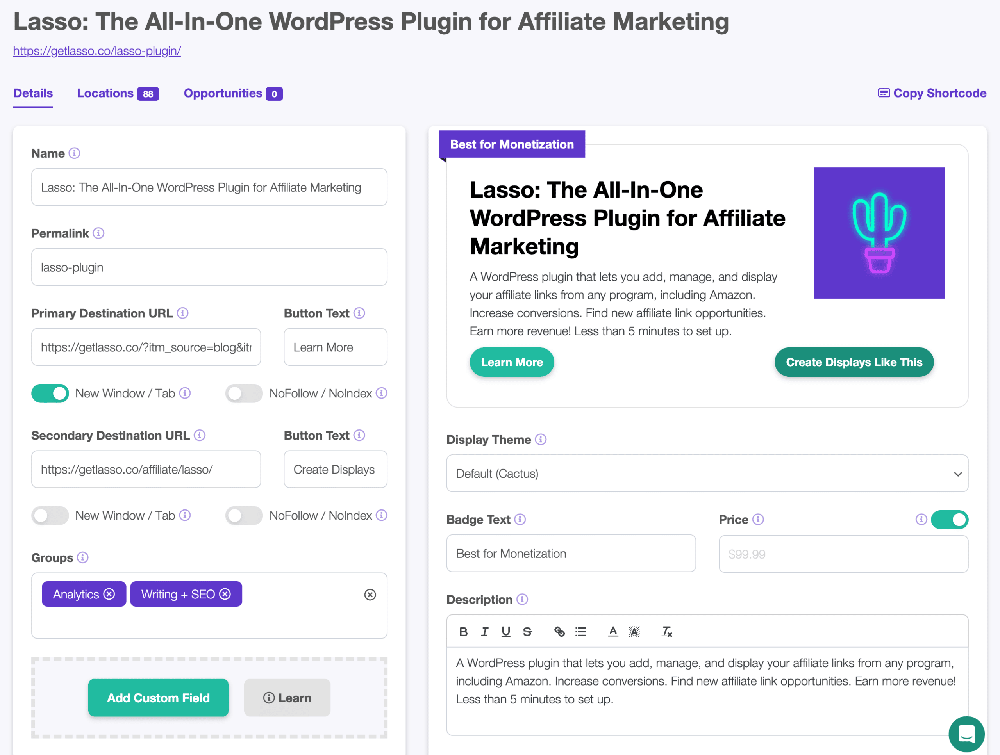
Task: Open the Primary Destination URL info tooltip
Action: (183, 313)
